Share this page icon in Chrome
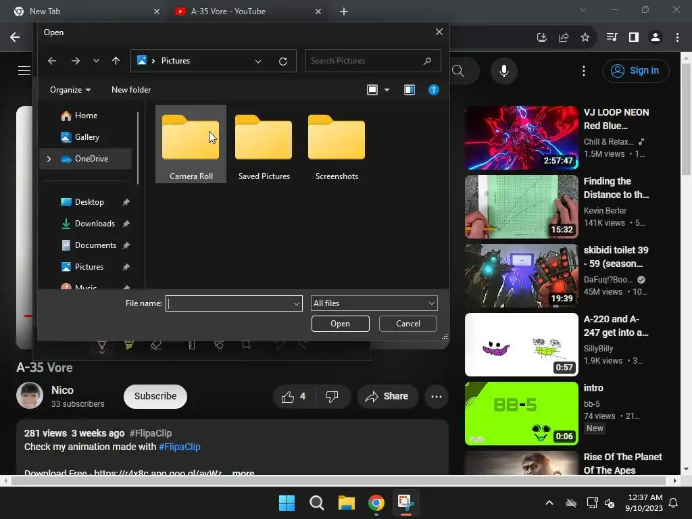 [564, 38]
